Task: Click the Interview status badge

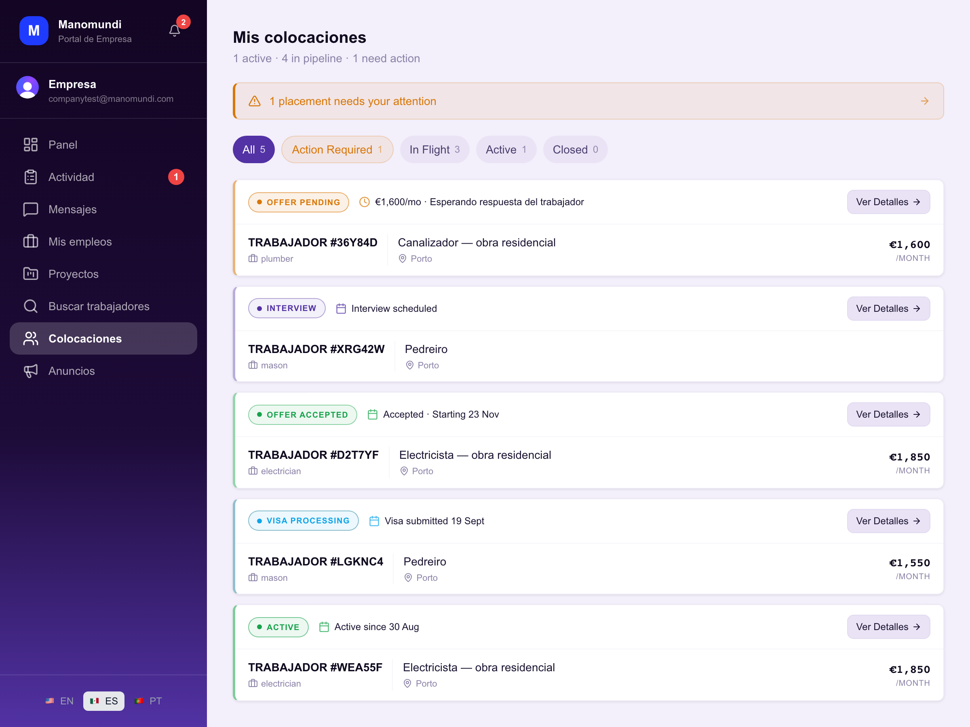Action: click(287, 308)
